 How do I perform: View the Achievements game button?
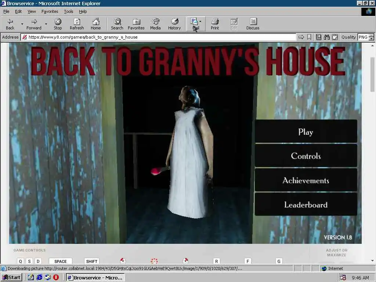(x=306, y=180)
